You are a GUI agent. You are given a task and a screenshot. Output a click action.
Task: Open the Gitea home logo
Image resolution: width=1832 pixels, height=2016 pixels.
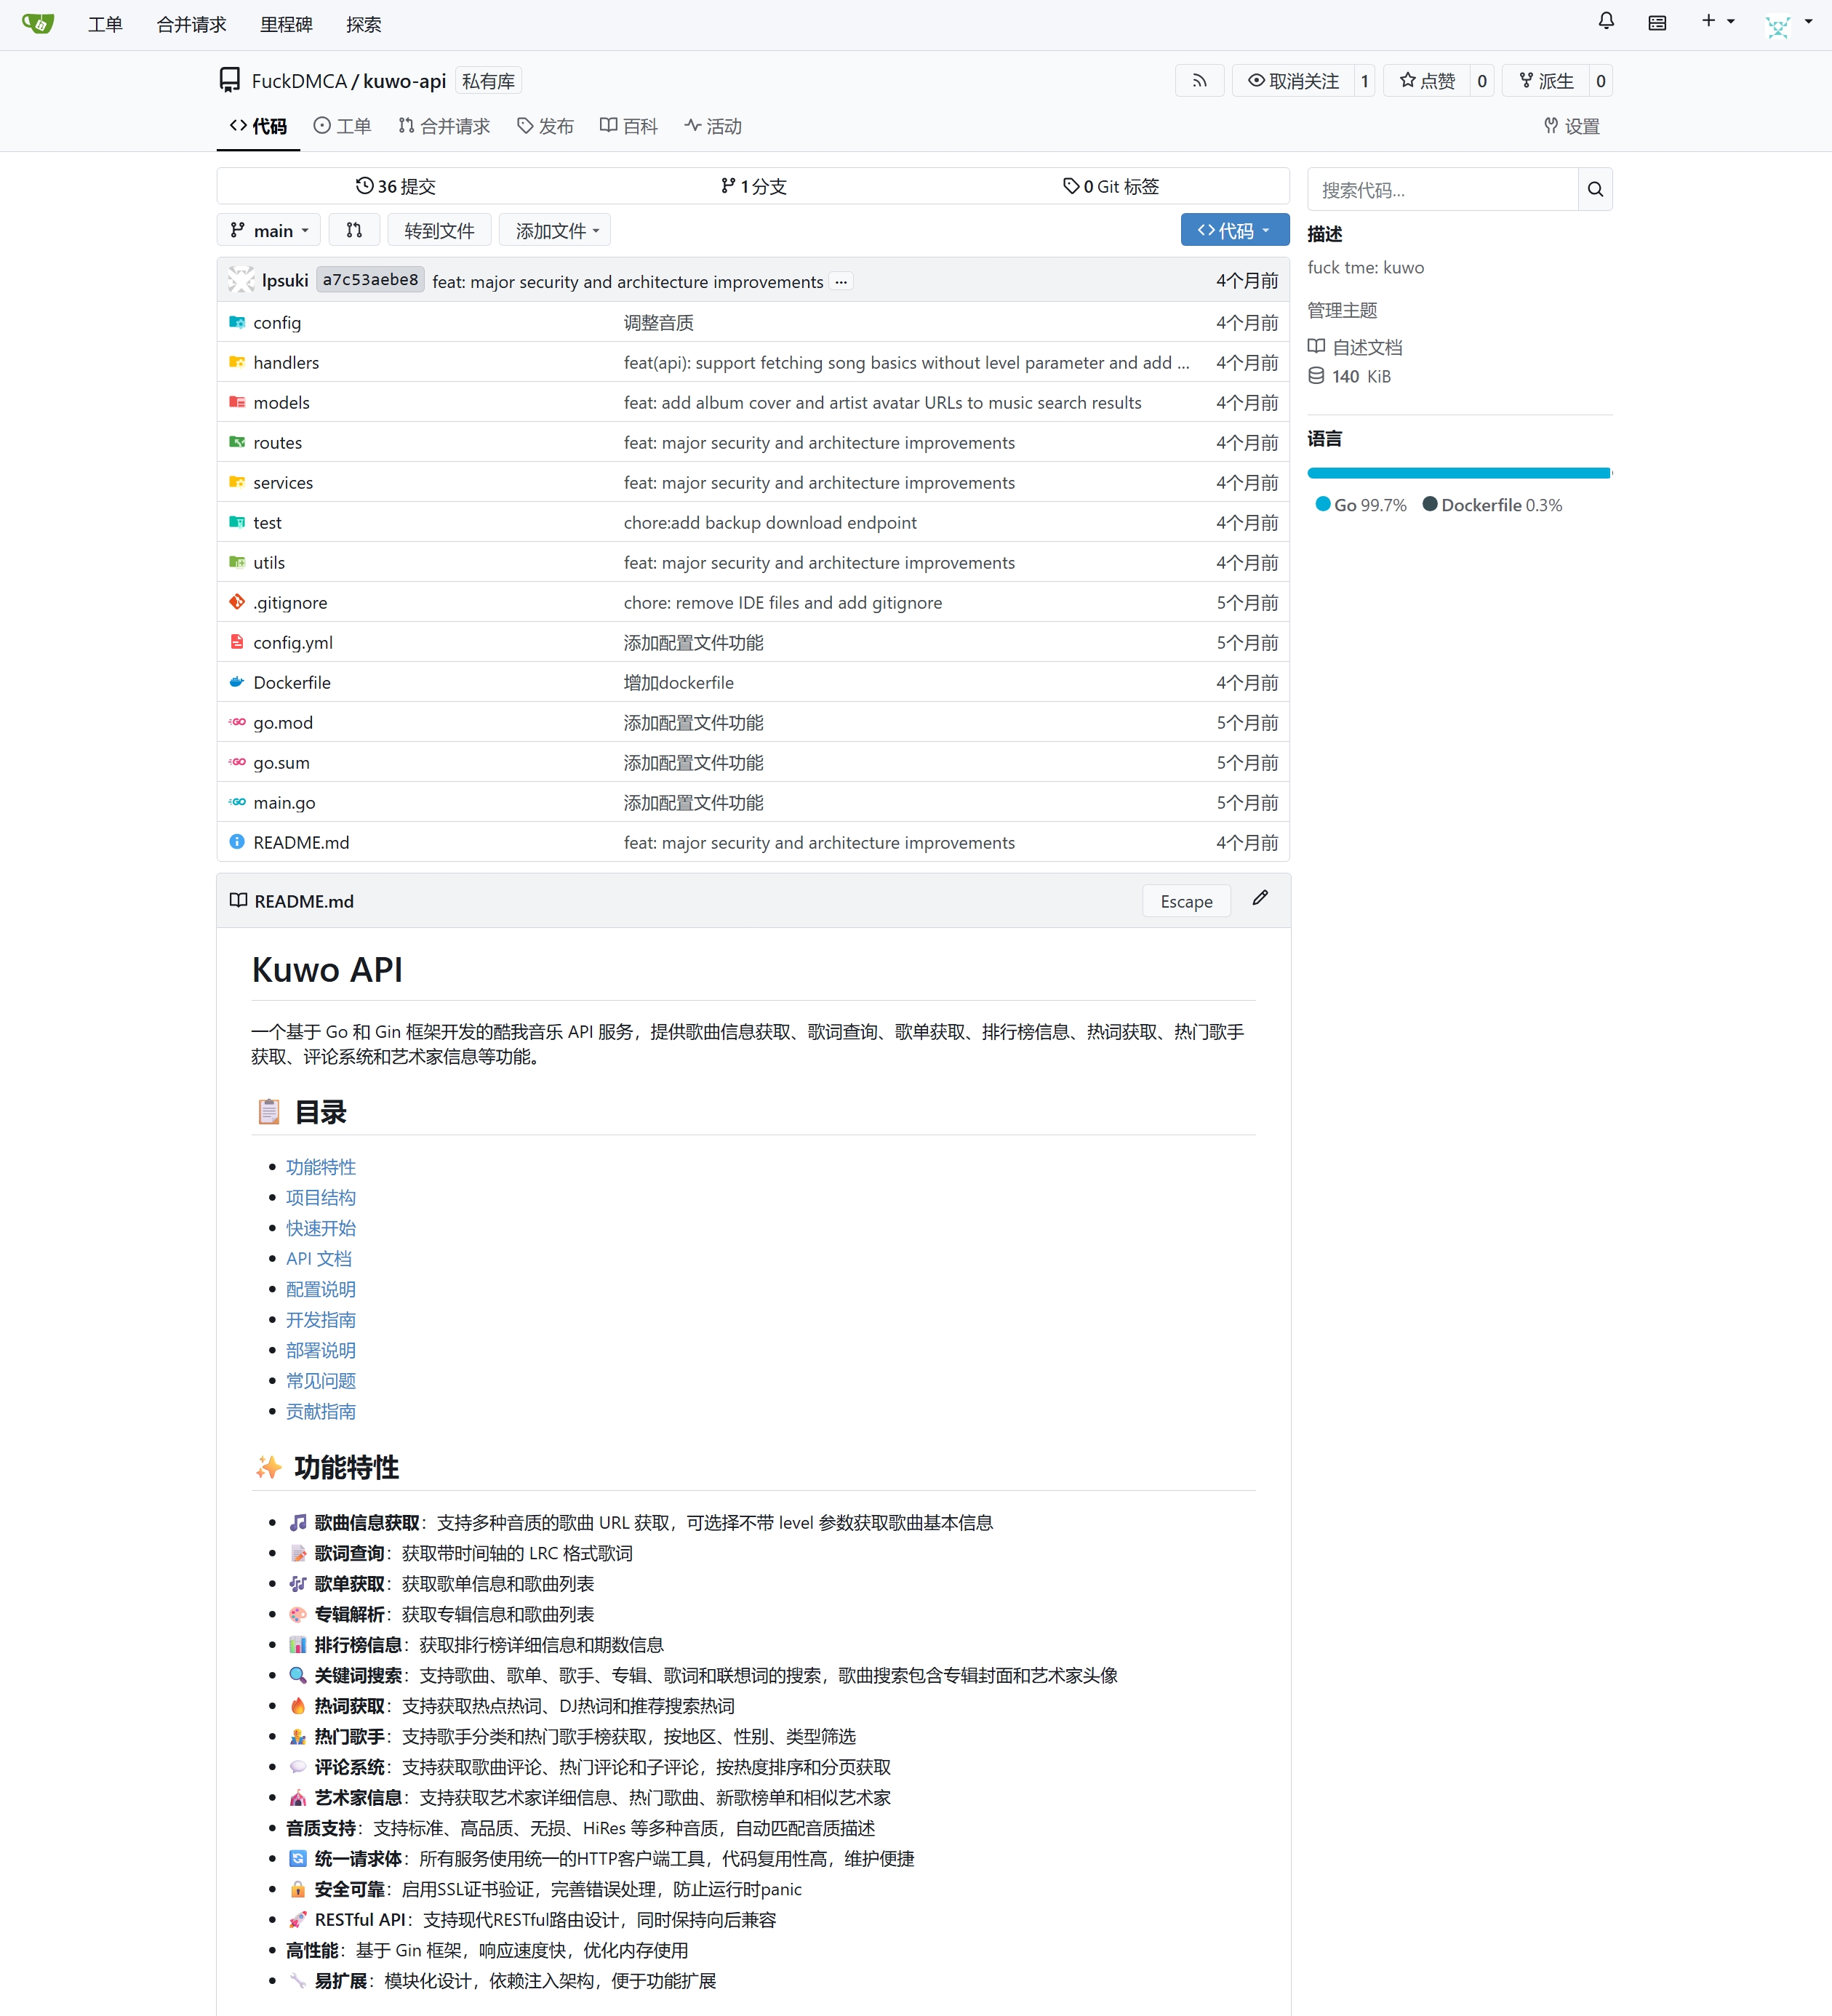coord(38,23)
